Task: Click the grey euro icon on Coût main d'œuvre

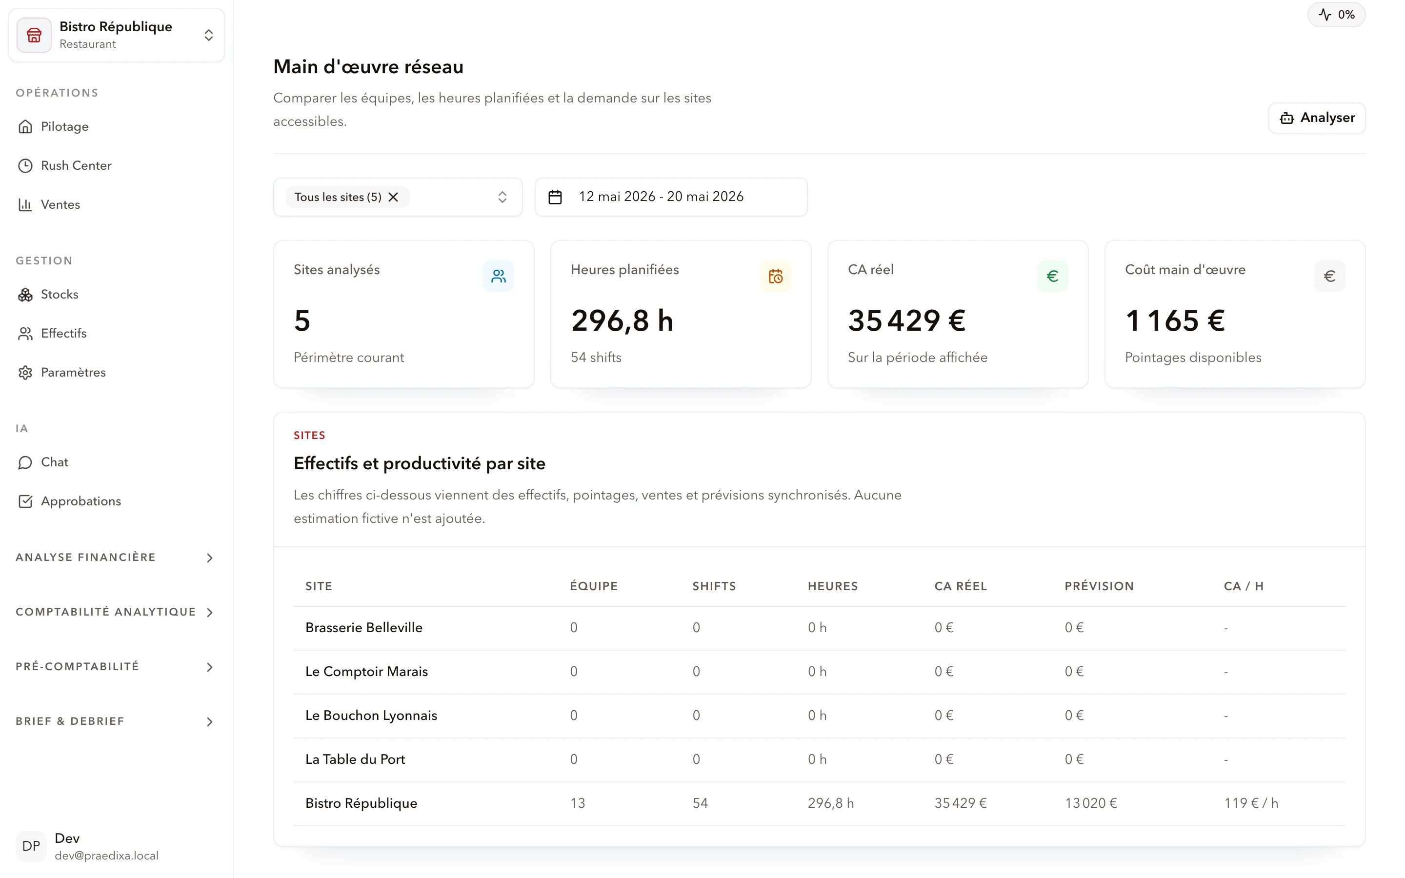Action: 1329,276
